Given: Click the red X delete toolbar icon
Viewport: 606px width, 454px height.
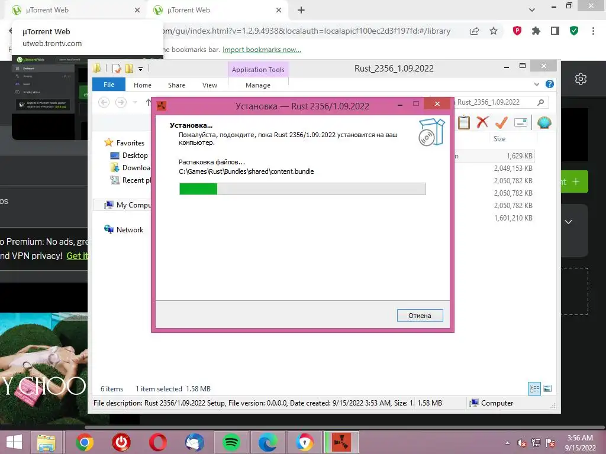Looking at the screenshot, I should pyautogui.click(x=482, y=122).
